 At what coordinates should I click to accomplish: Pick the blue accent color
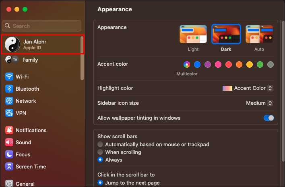pyautogui.click(x=197, y=64)
